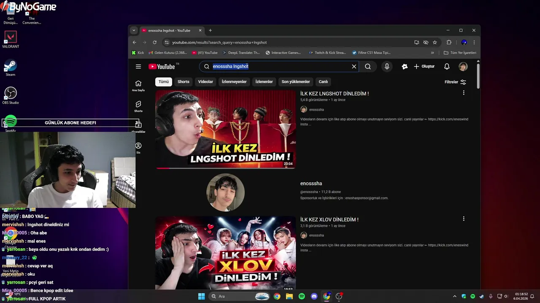The height and width of the screenshot is (303, 540).
Task: Play the XLOV video thumbnail
Action: tap(225, 252)
